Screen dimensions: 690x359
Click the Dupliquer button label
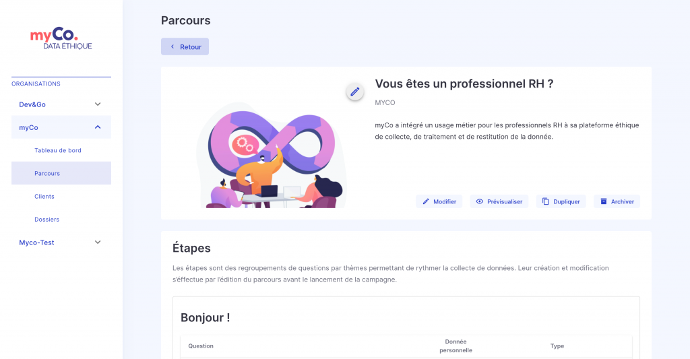[x=566, y=201]
